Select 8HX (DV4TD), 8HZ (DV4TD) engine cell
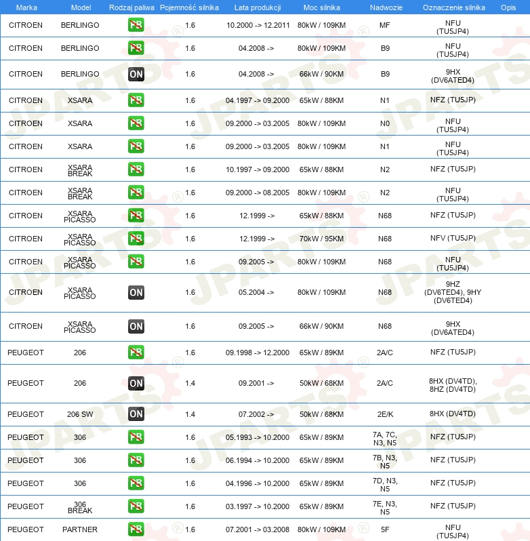The width and height of the screenshot is (530, 541). (x=453, y=385)
